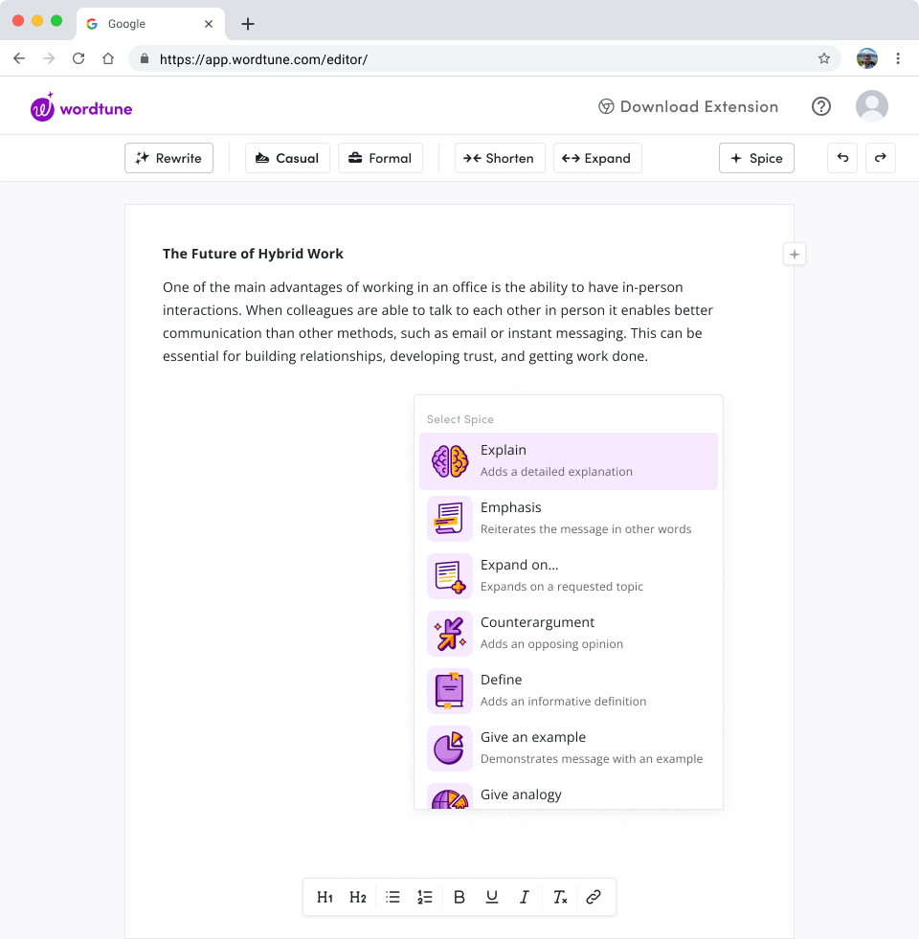The width and height of the screenshot is (919, 939).
Task: Go to the browser home page
Action: (108, 58)
